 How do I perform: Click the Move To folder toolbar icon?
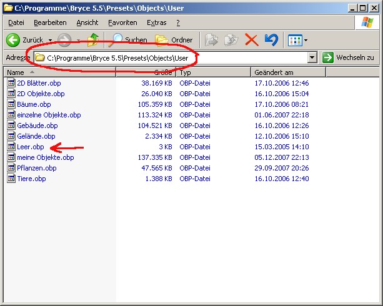(211, 40)
